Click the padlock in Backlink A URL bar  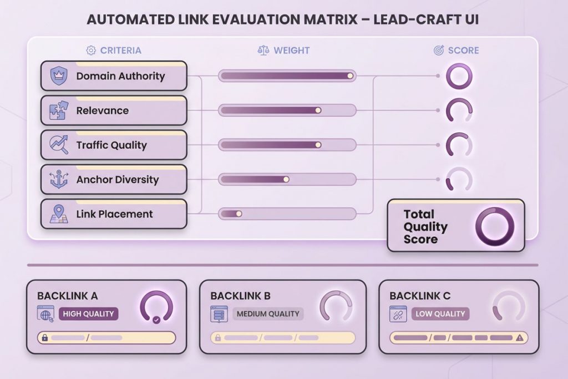pyautogui.click(x=44, y=337)
